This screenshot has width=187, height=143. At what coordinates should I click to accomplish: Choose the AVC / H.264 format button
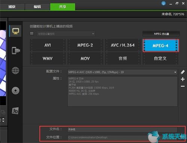pyautogui.click(x=123, y=45)
